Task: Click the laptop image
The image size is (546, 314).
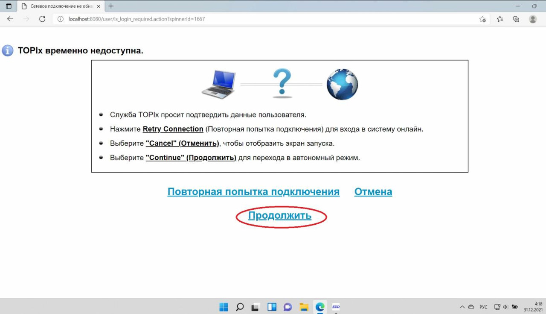Action: [219, 84]
